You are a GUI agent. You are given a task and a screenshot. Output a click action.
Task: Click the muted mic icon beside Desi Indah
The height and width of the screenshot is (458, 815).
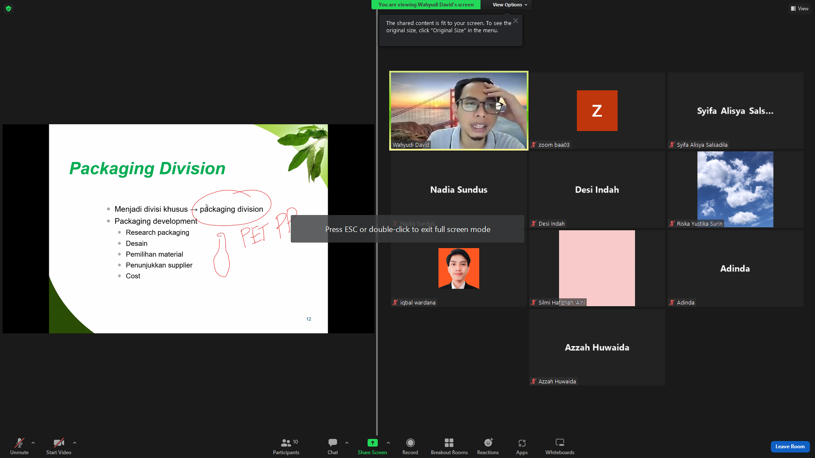coord(534,223)
